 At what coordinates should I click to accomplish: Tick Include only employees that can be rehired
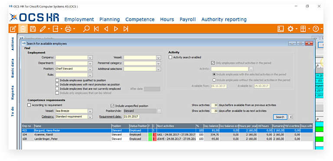pyautogui.click(x=57, y=93)
